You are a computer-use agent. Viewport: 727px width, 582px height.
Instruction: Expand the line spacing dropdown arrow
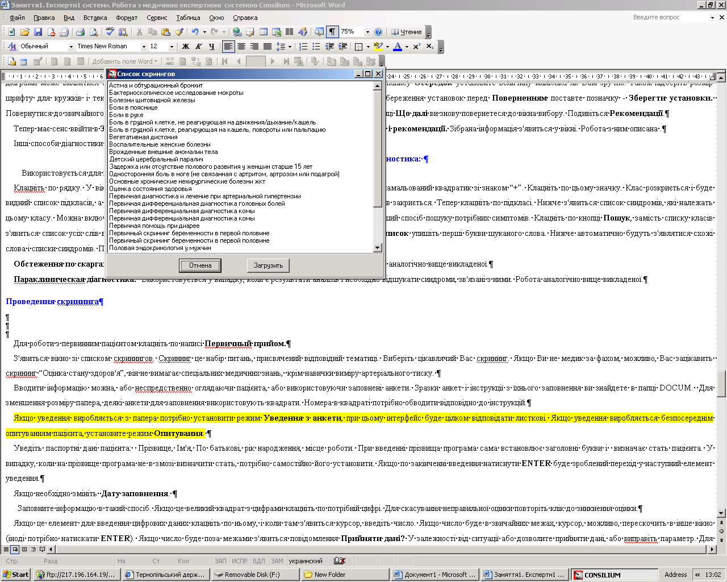coord(289,47)
